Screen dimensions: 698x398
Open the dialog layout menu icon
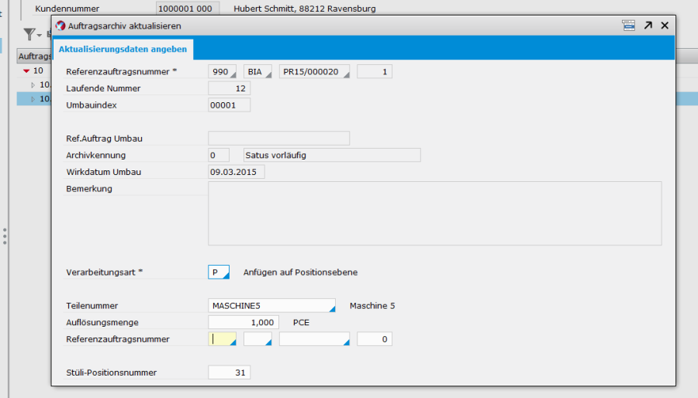click(628, 26)
